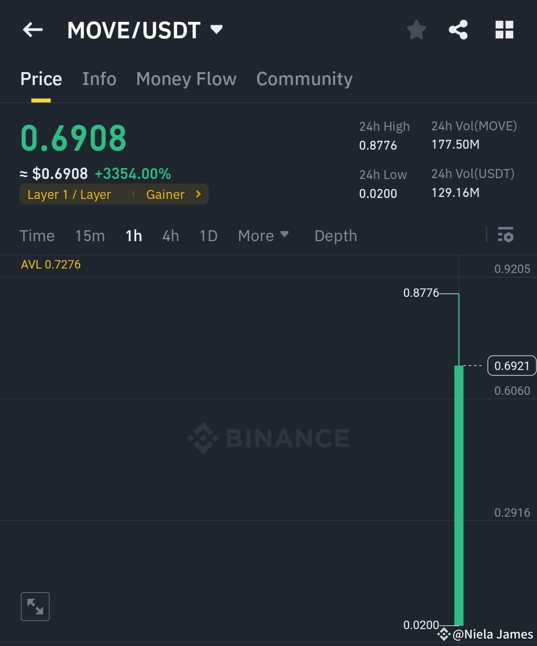Switch chart to 4h interval

coord(170,236)
